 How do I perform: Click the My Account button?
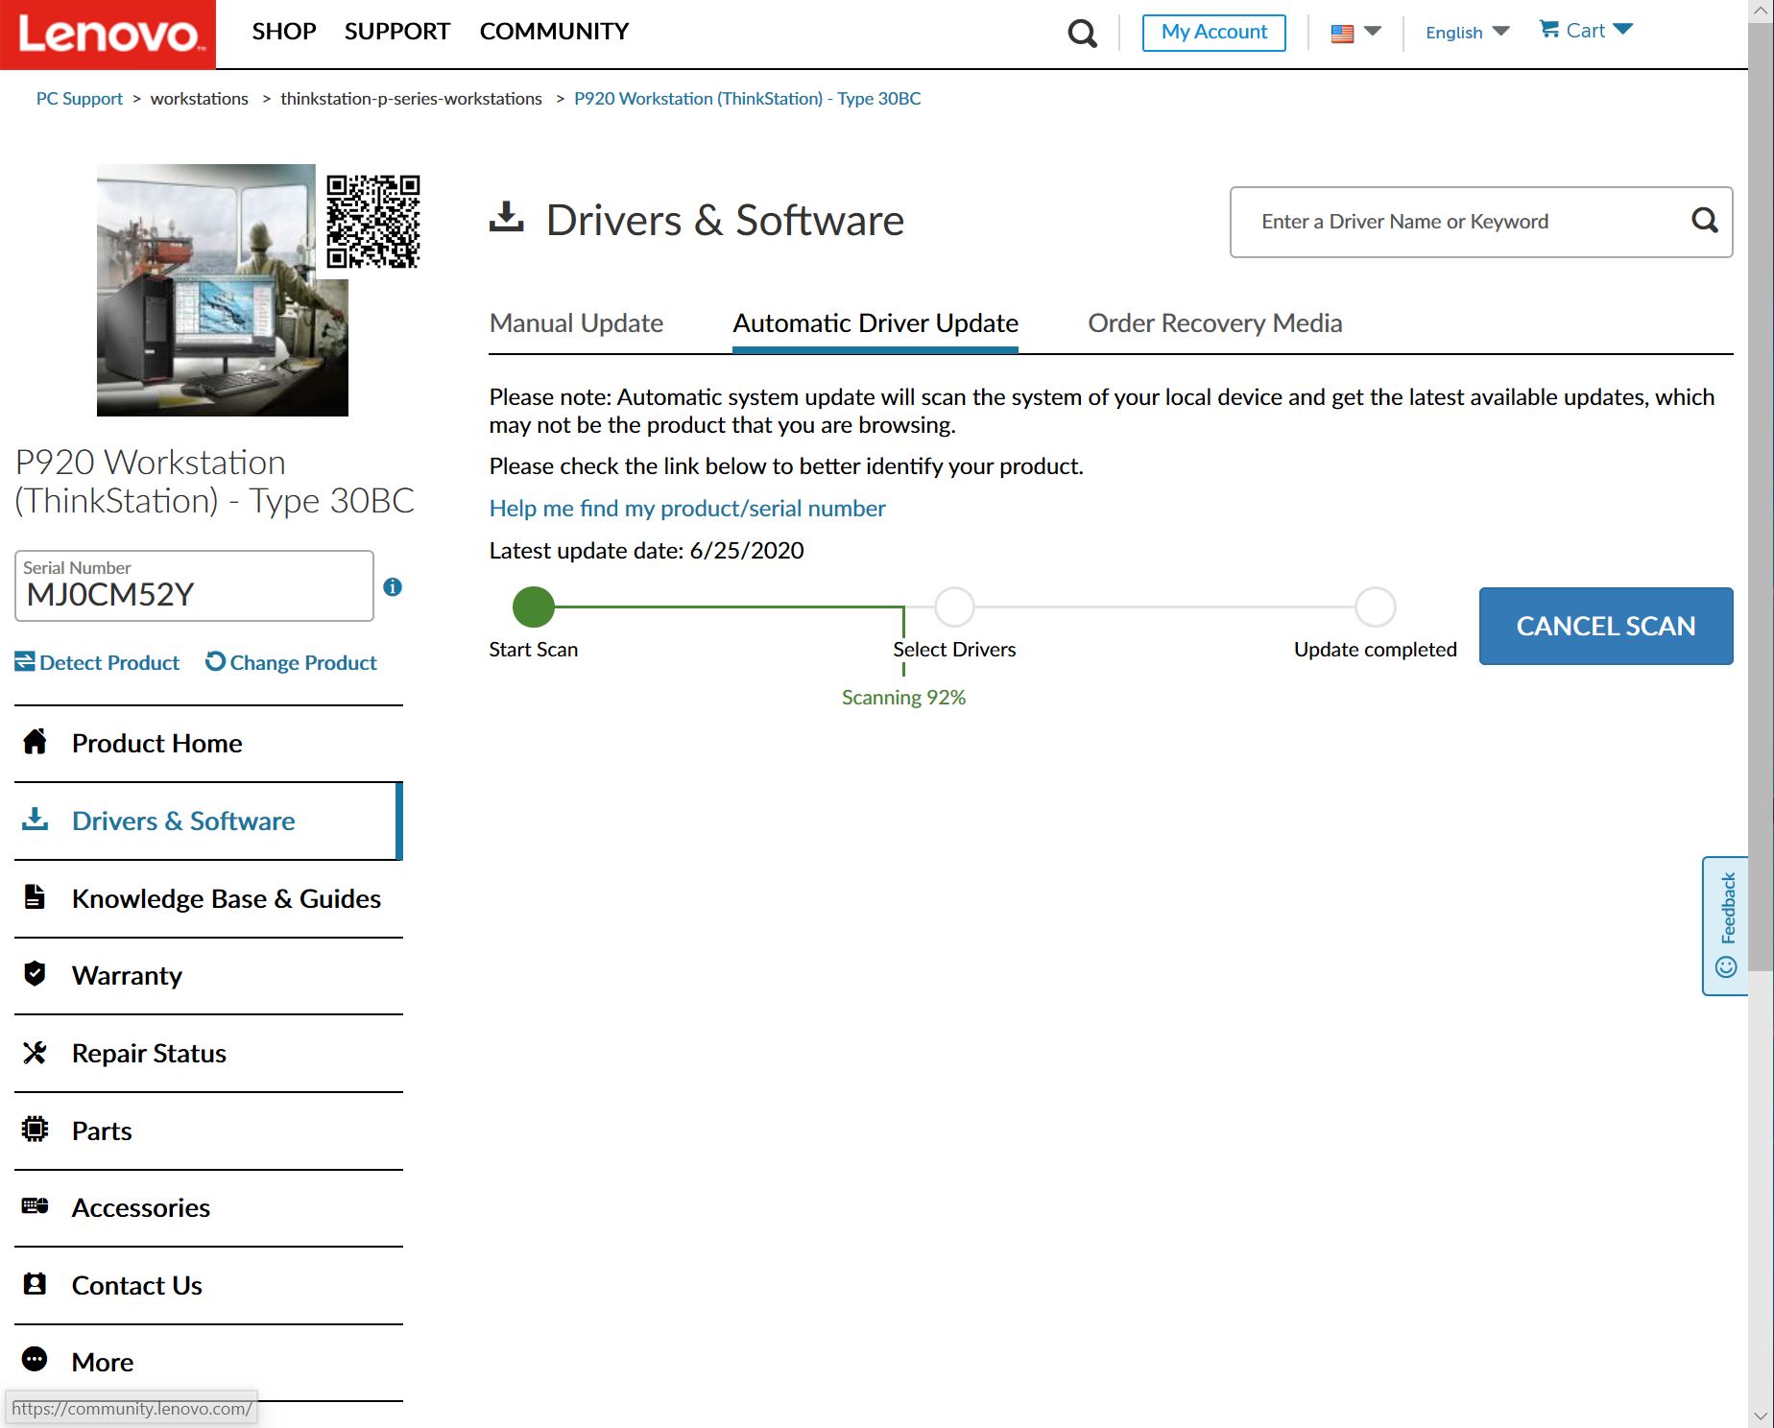1213,33
